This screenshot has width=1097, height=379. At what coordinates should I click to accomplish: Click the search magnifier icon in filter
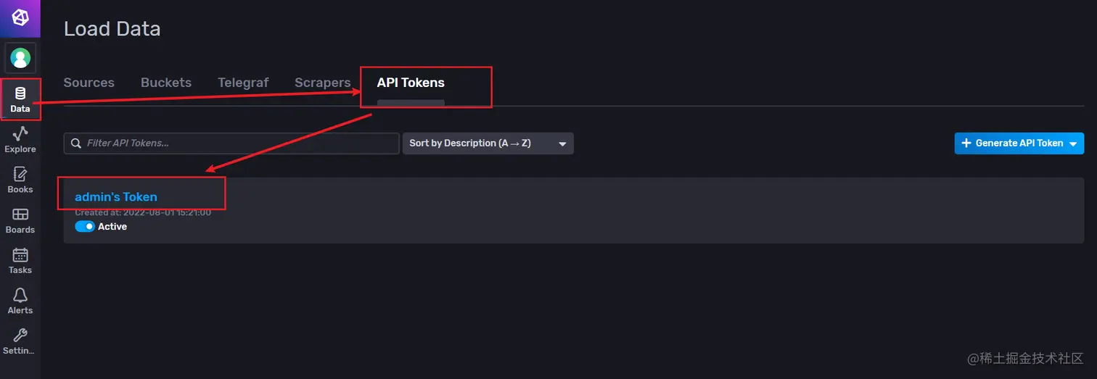(76, 143)
